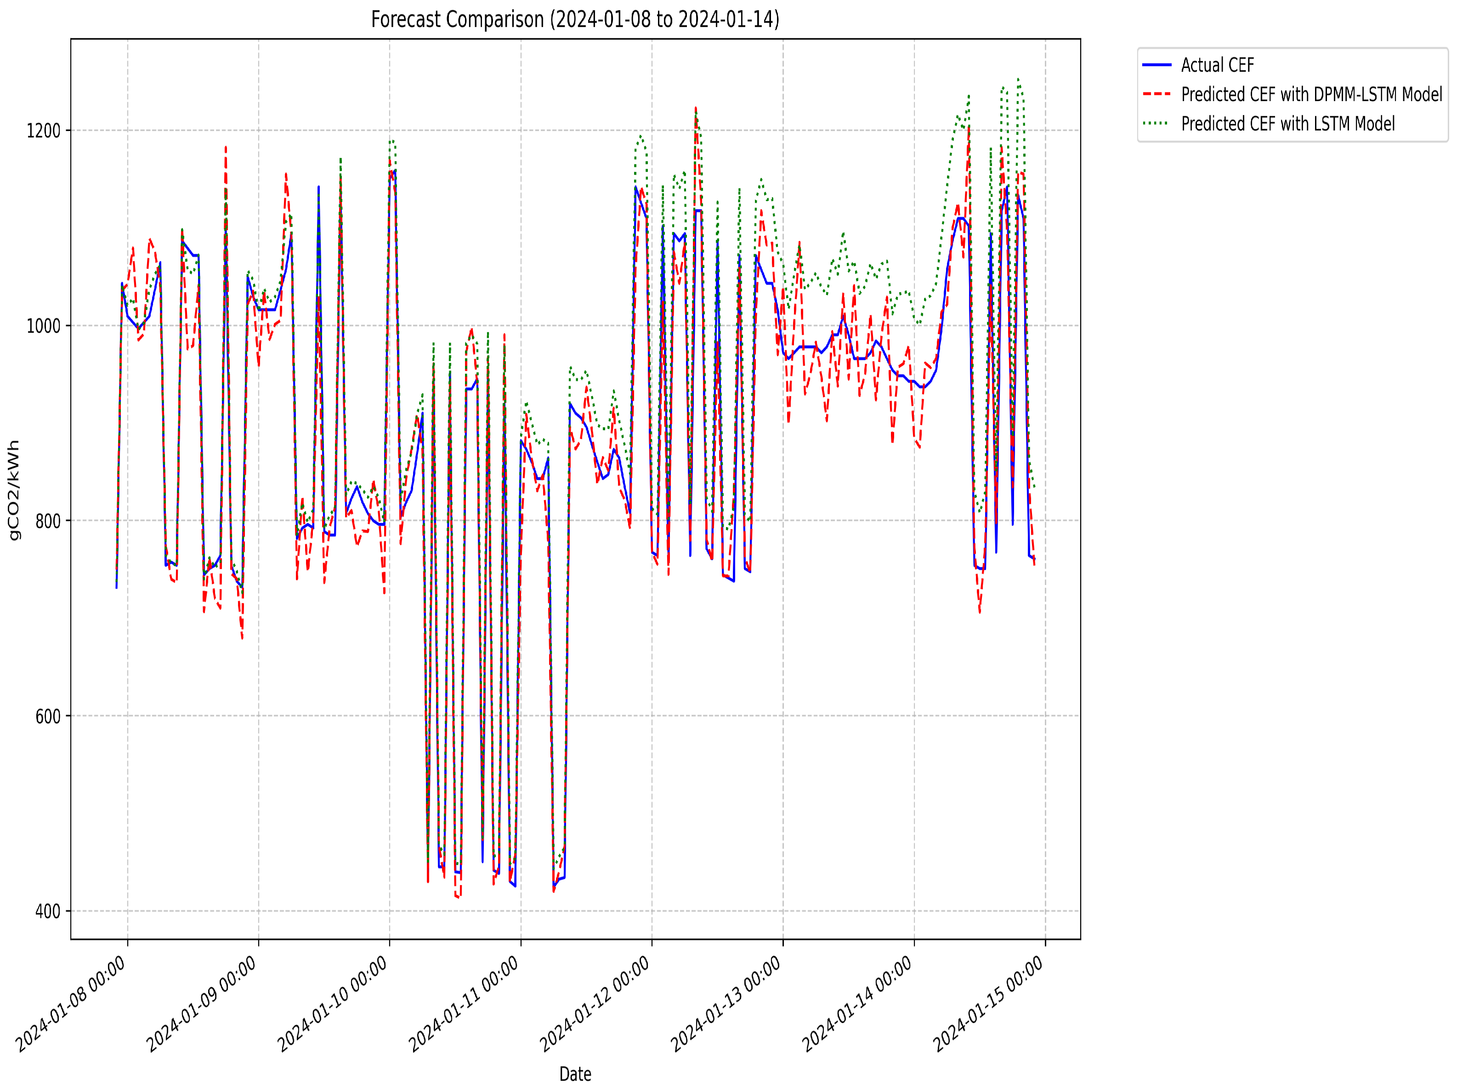Click the 2024-01-10 00:00 x-axis tick label
Screen dimensions: 1457x1091
point(333,1003)
